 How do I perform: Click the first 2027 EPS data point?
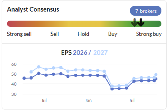click(x=31, y=72)
